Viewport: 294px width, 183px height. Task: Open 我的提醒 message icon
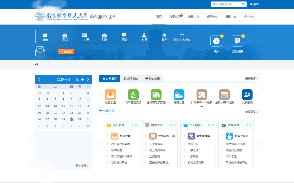point(237,41)
